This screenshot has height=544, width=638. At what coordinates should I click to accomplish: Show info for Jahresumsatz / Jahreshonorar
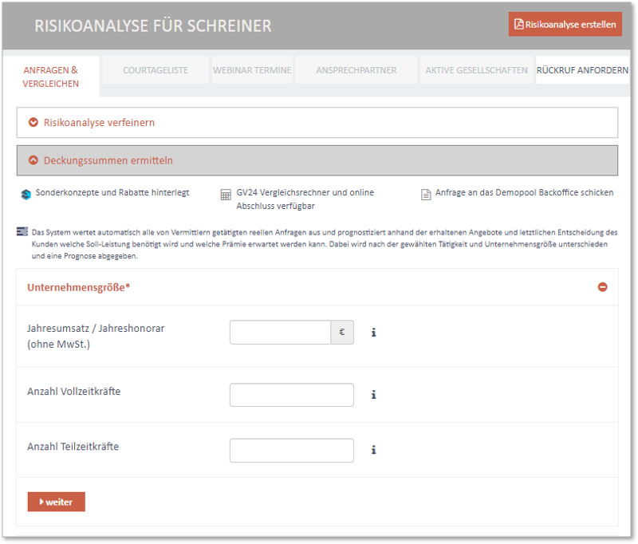pos(373,333)
